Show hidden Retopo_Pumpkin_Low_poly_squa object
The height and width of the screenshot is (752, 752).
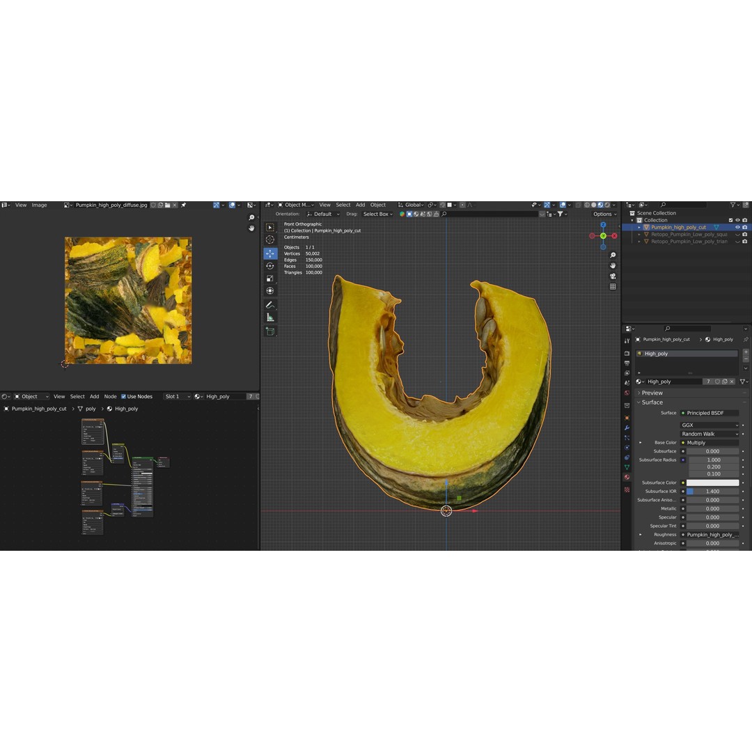point(737,235)
